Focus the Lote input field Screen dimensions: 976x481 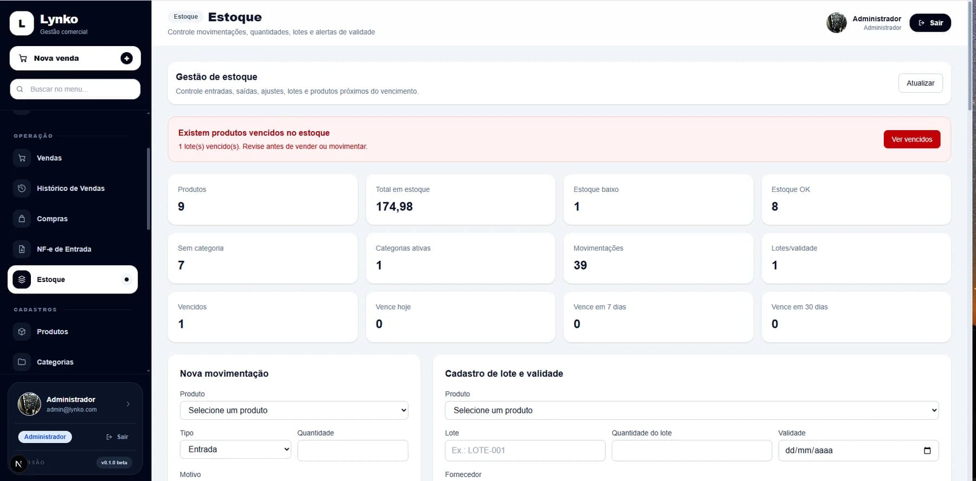click(525, 451)
